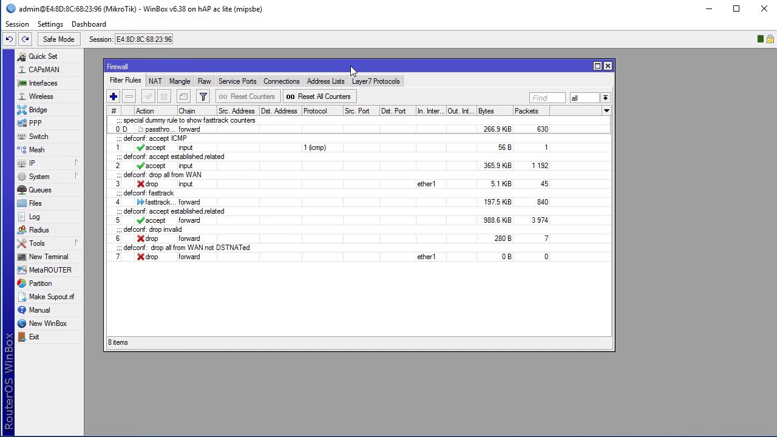Screen dimensions: 777x437
Task: Click the Enable rule checkmark icon
Action: (x=149, y=97)
